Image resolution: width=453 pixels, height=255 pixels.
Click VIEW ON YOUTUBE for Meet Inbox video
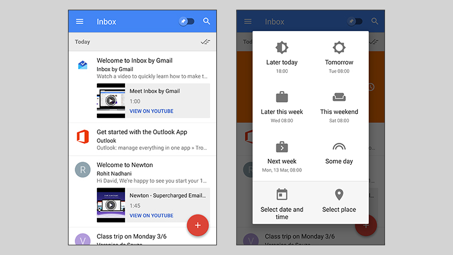pos(151,111)
